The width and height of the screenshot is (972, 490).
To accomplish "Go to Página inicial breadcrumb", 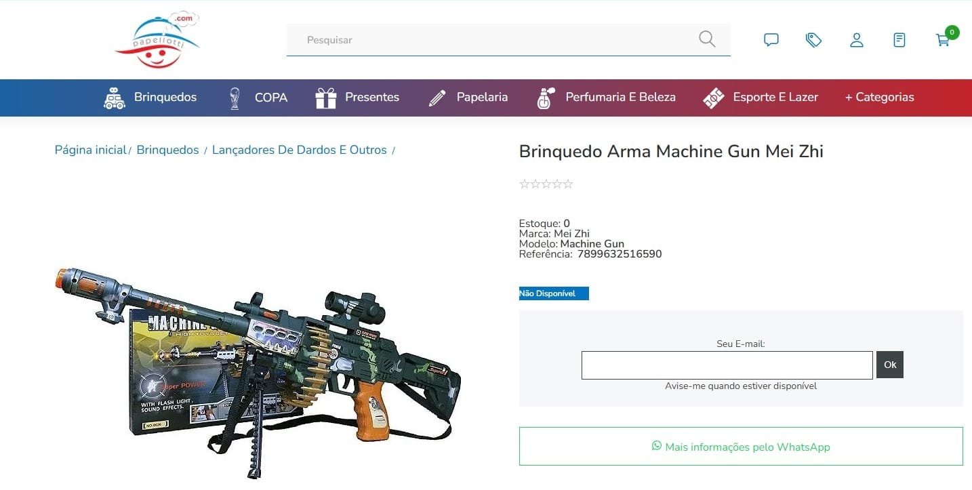I will (x=91, y=150).
